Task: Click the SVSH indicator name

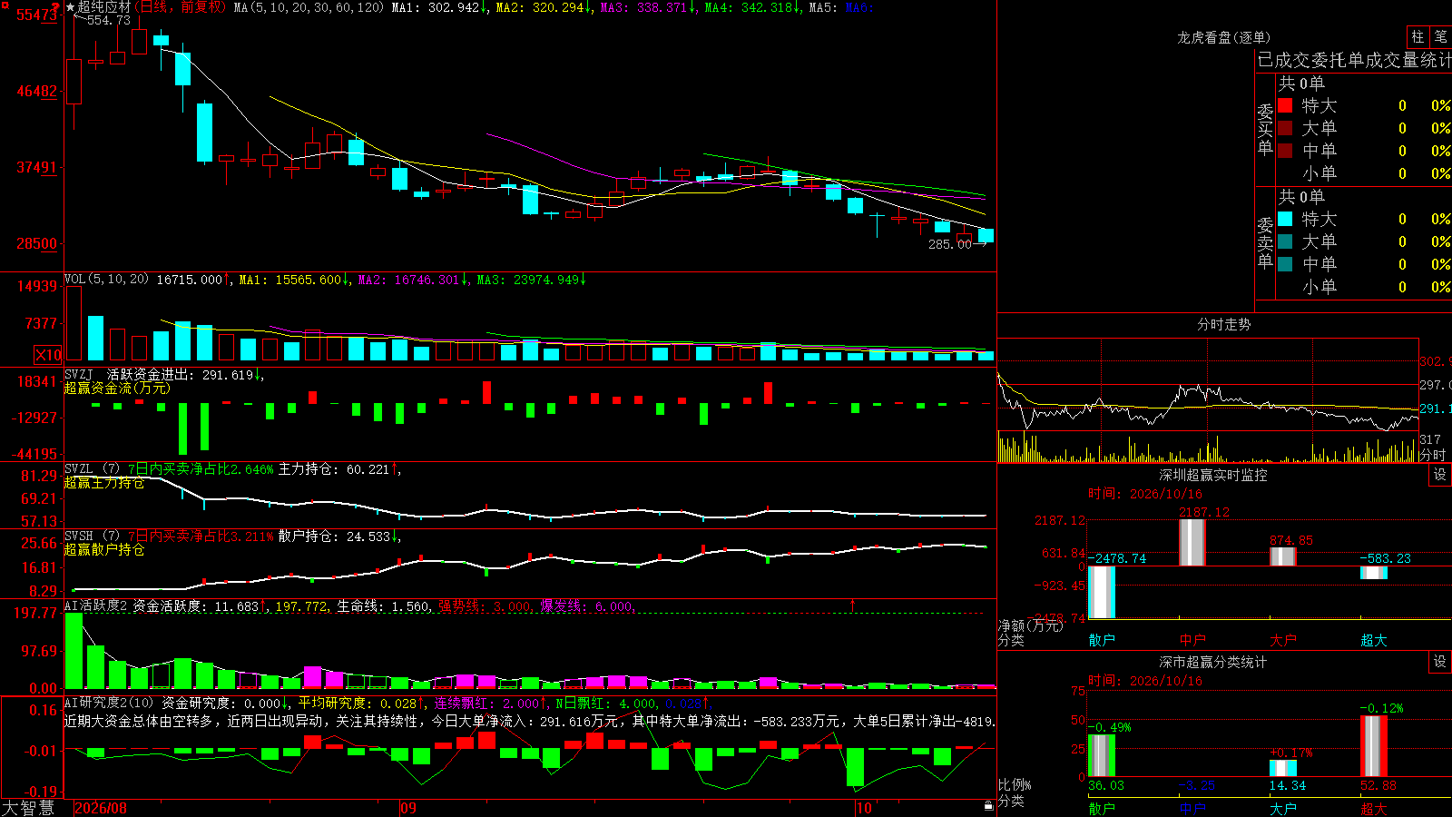Action: [x=79, y=536]
